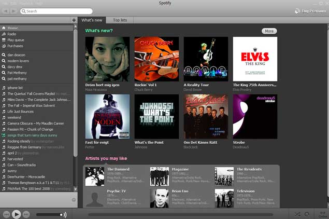Go back using the back arrow
The image size is (329, 219).
click(6, 11)
